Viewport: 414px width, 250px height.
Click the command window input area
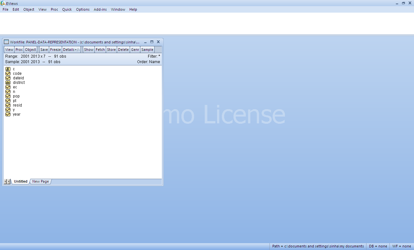pyautogui.click(x=207, y=23)
